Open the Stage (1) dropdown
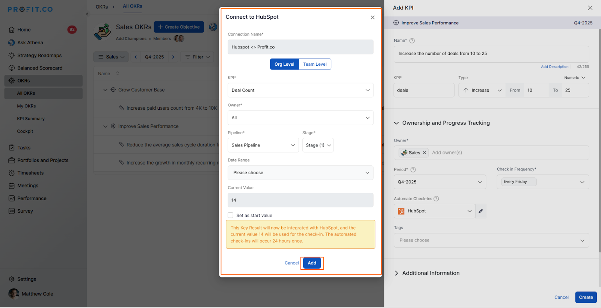This screenshot has width=601, height=308. tap(318, 145)
